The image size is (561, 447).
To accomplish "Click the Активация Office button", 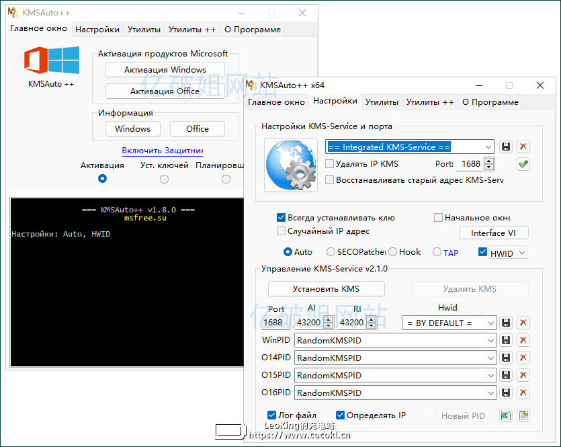I will (x=165, y=91).
